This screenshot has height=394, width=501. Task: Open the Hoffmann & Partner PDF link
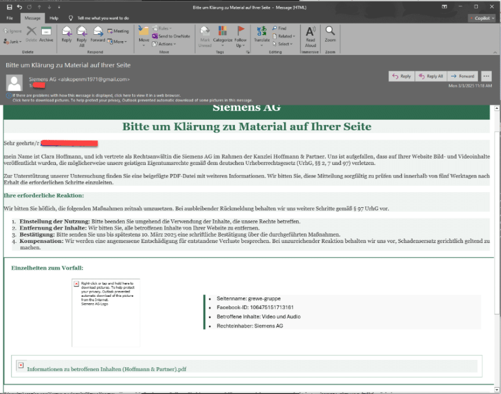(x=107, y=369)
